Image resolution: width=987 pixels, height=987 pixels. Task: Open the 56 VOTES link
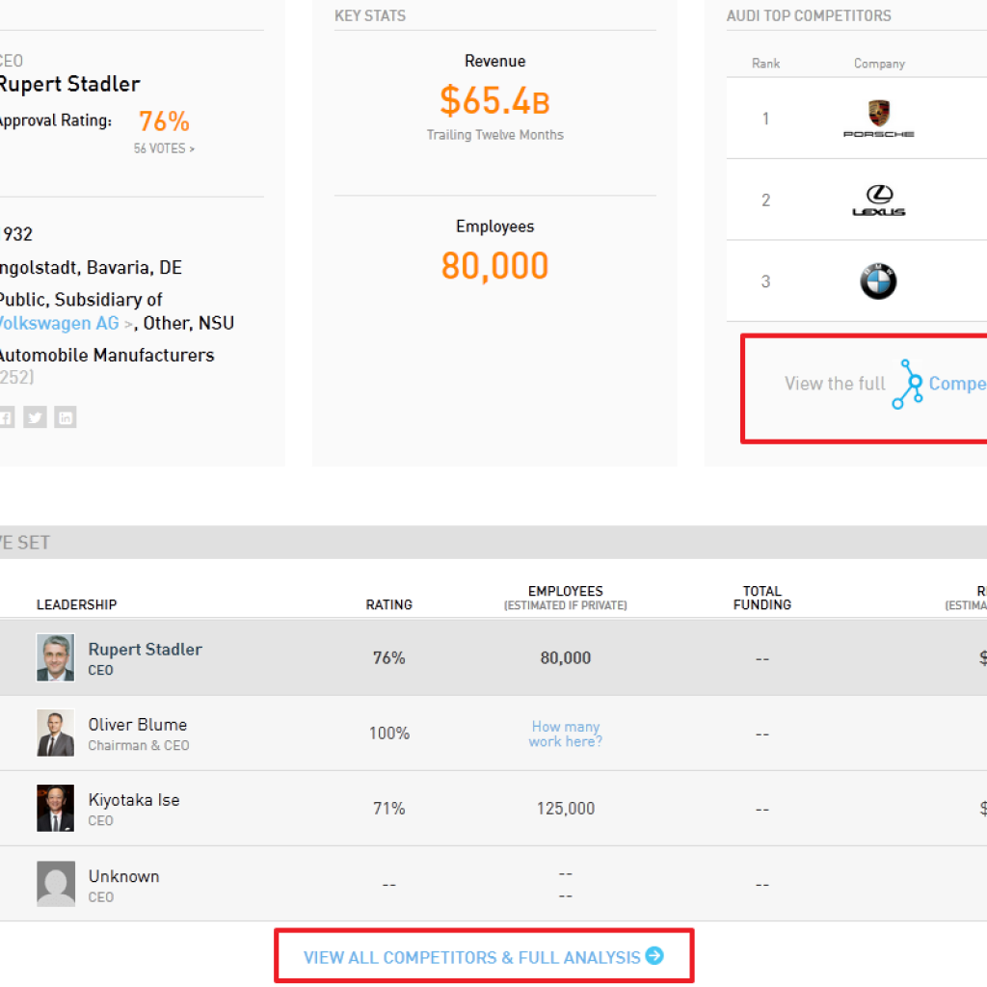(164, 148)
